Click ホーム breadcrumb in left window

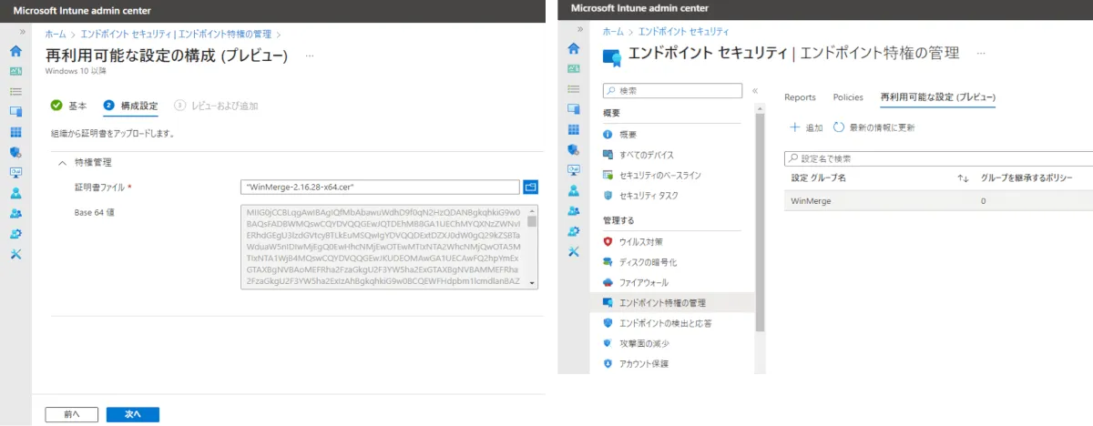(x=55, y=34)
